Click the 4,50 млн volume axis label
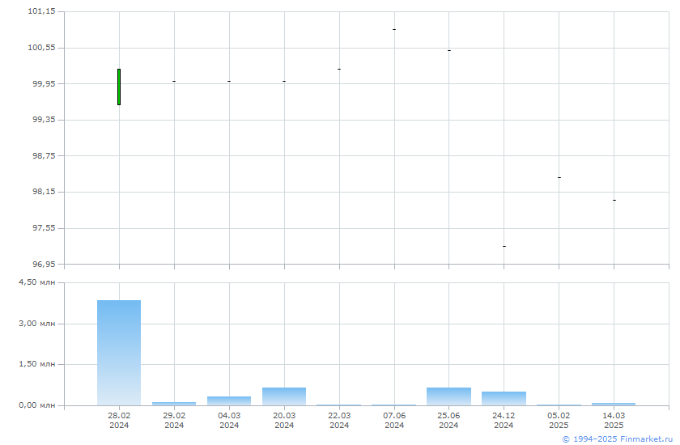The width and height of the screenshot is (680, 445). point(37,282)
